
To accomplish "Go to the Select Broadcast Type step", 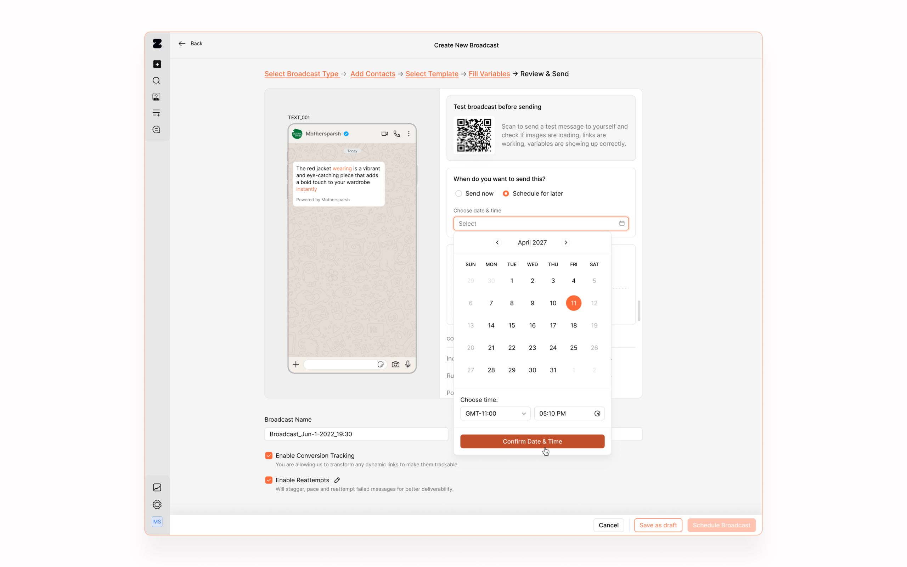I will pos(302,74).
